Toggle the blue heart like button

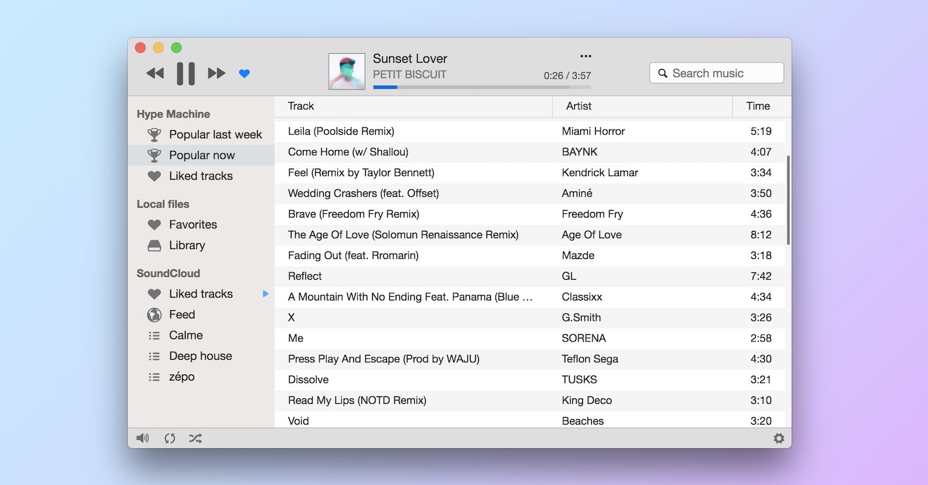[244, 74]
